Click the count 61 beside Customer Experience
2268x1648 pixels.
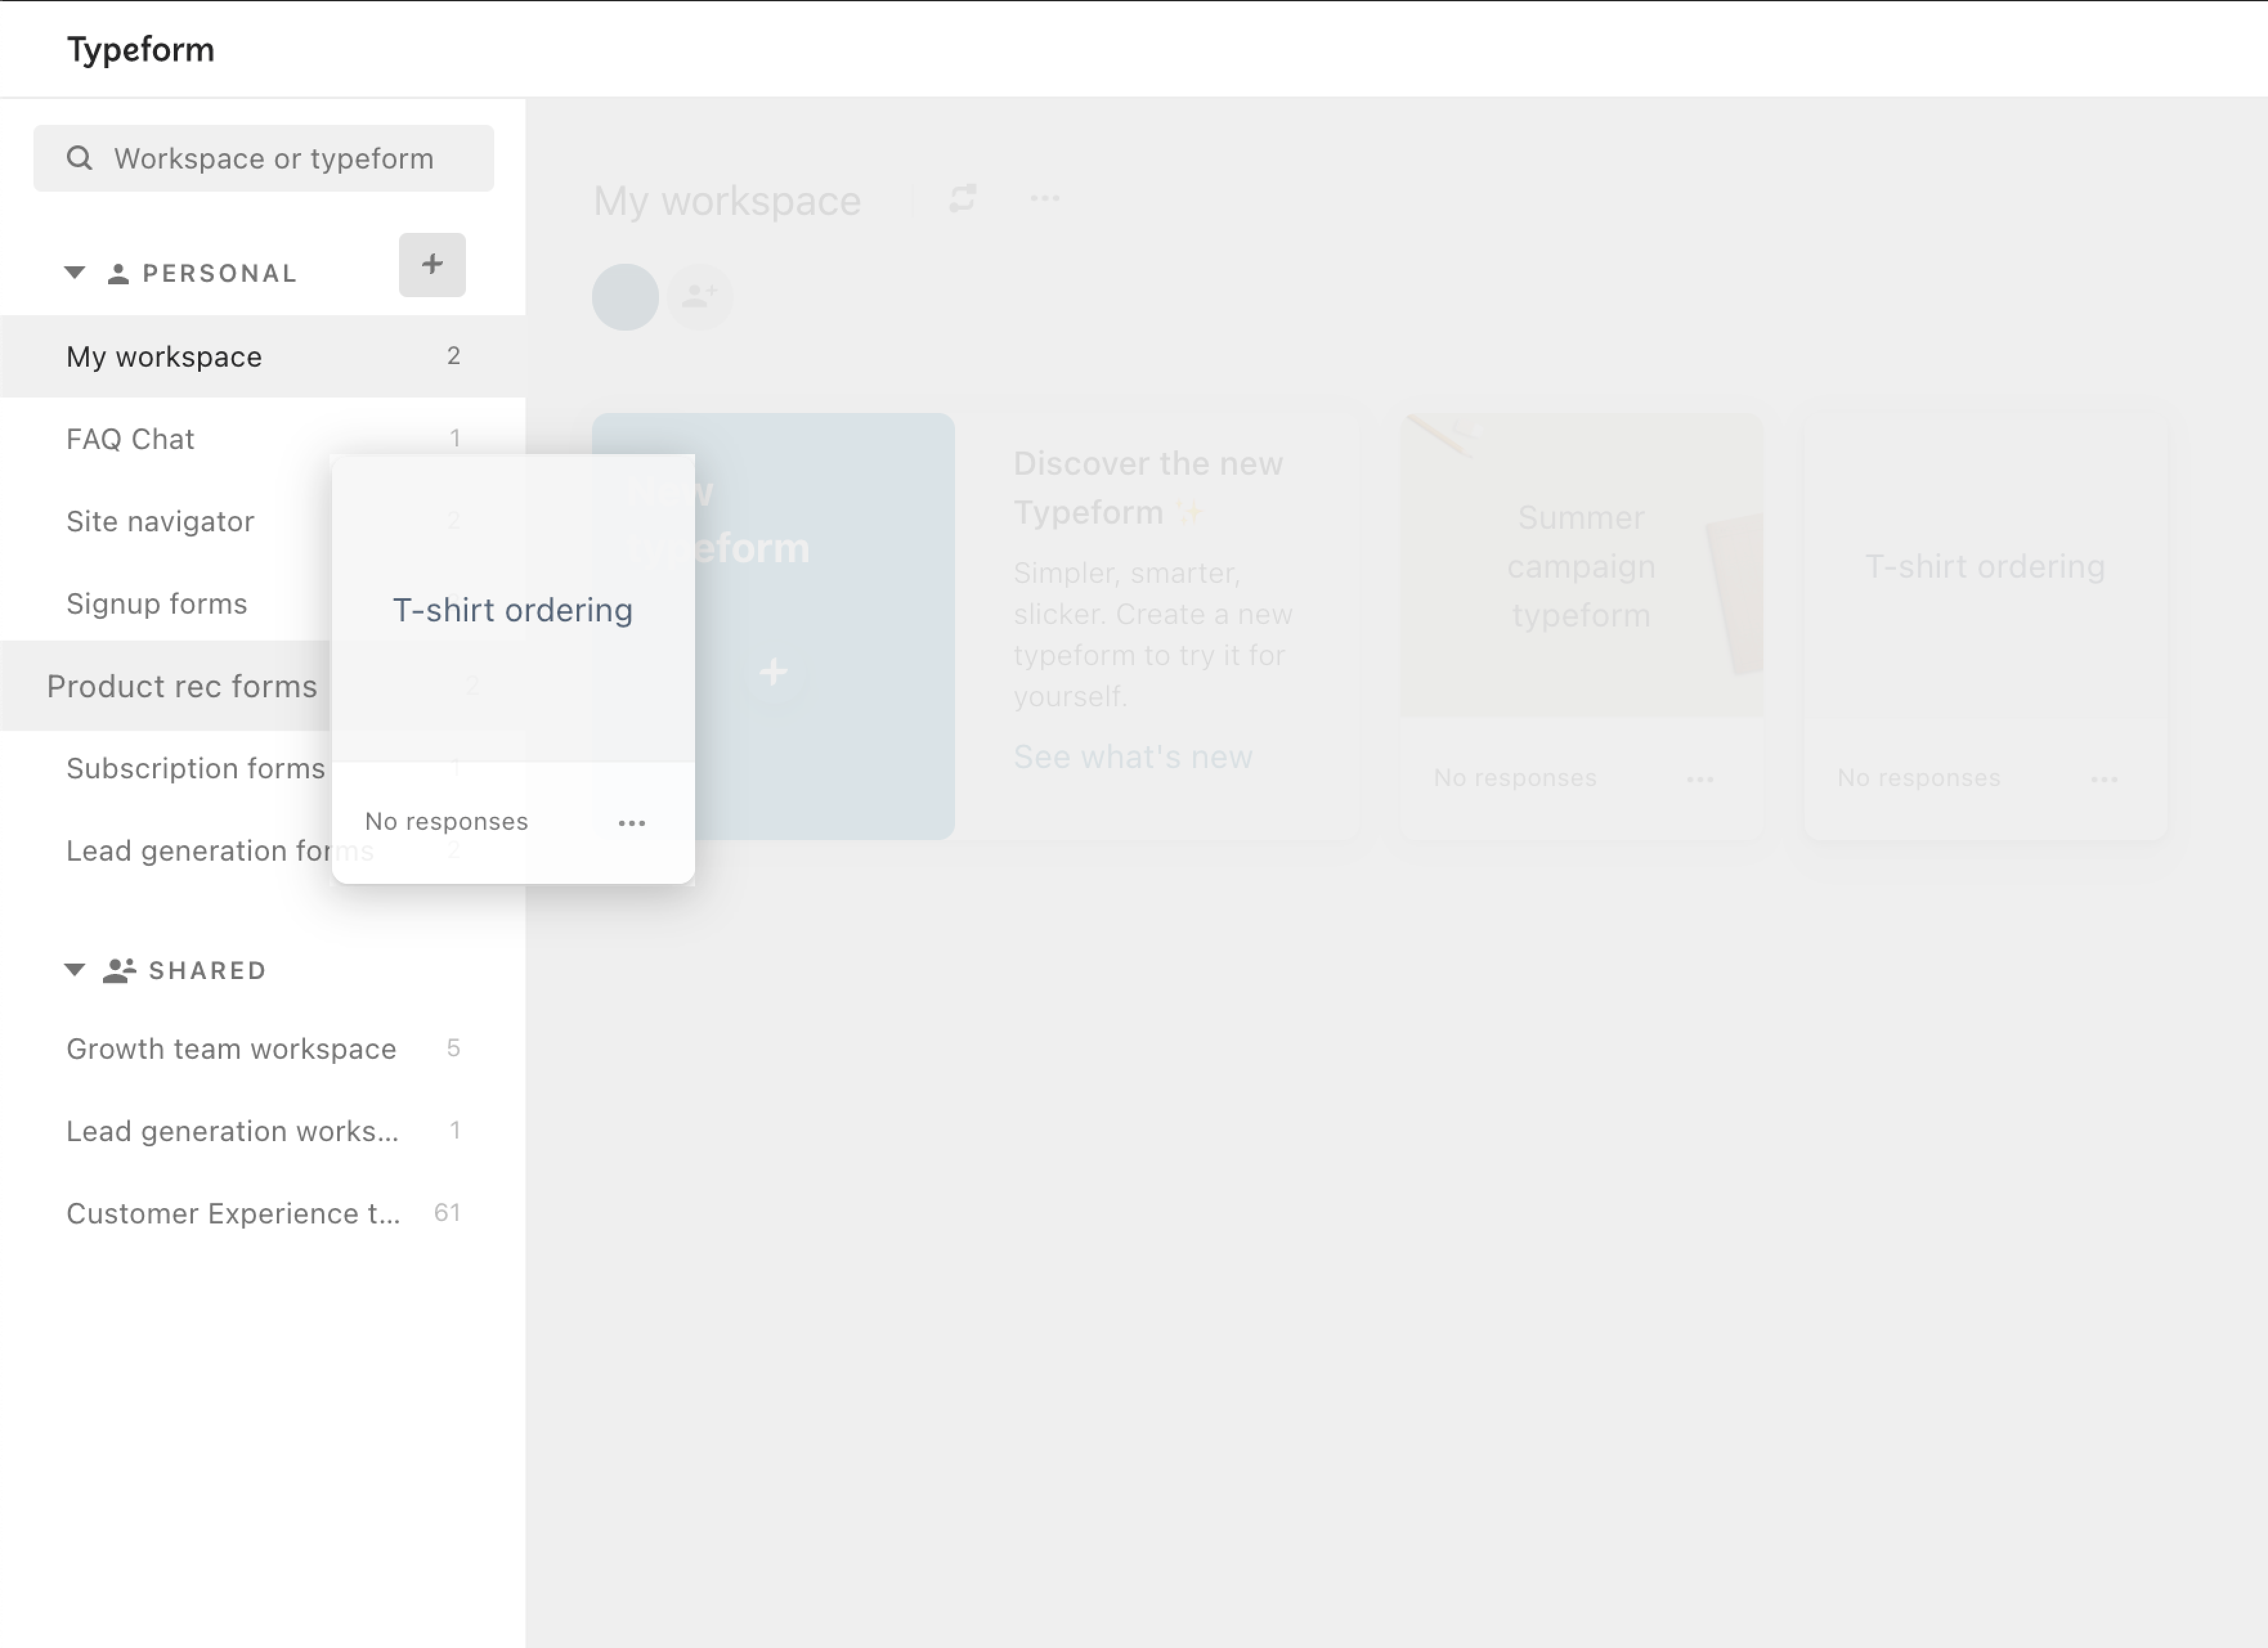tap(447, 1213)
